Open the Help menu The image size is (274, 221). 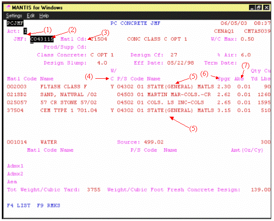point(44,16)
